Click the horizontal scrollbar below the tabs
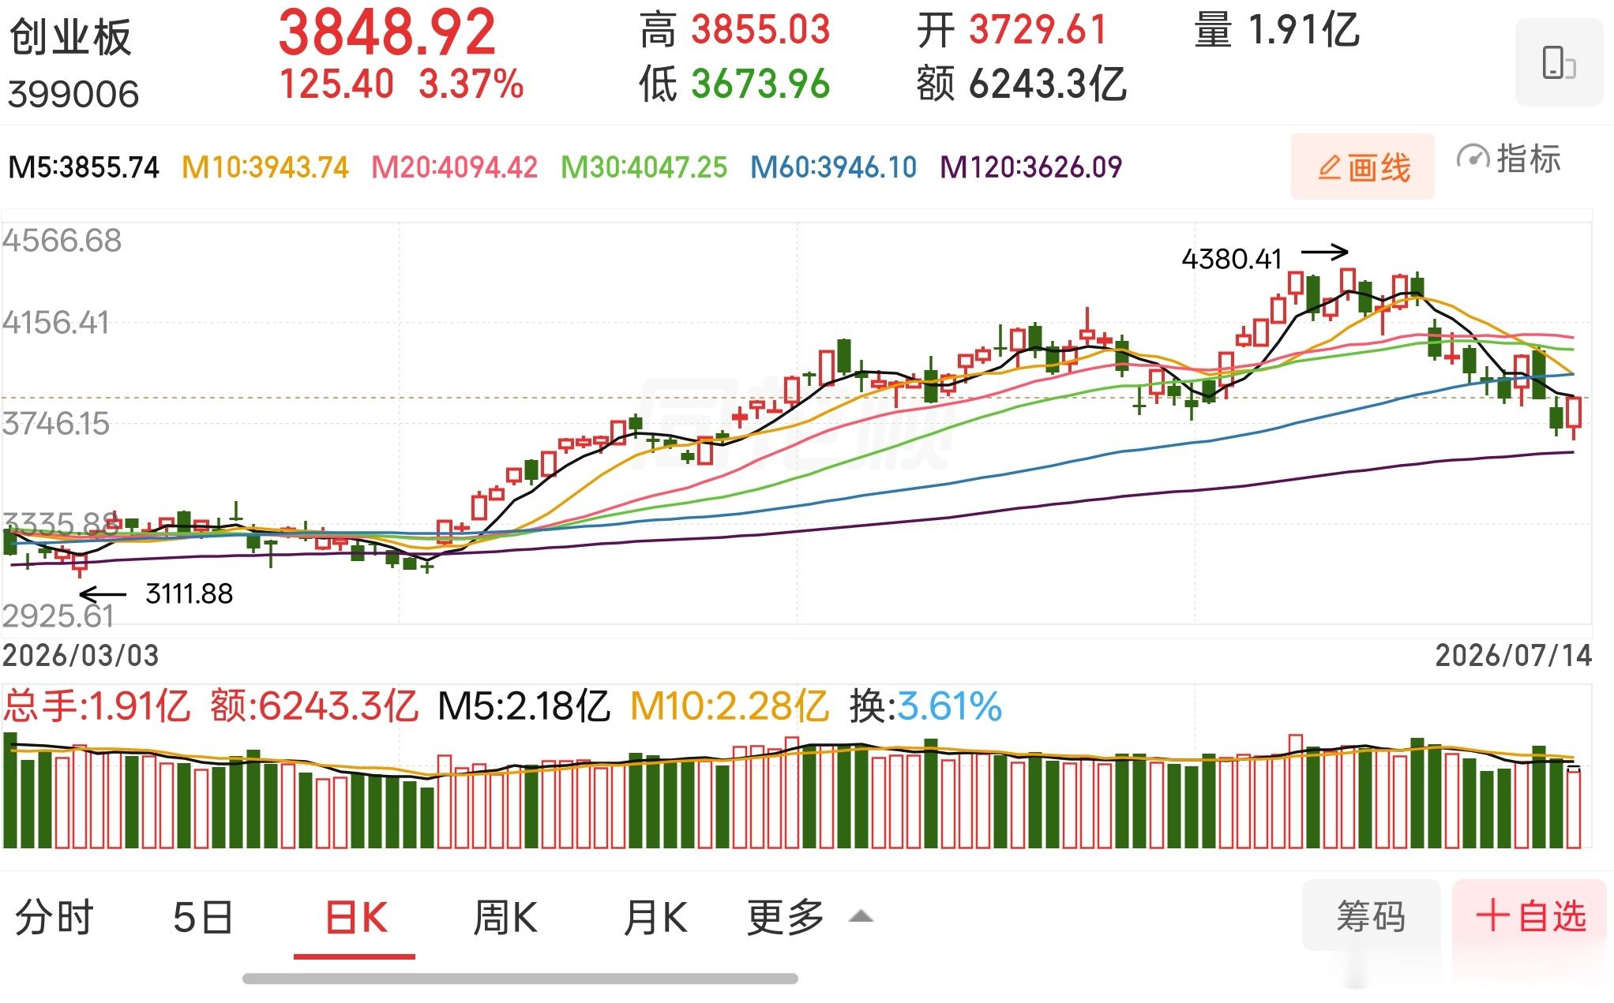This screenshot has width=1614, height=1003. click(x=520, y=979)
